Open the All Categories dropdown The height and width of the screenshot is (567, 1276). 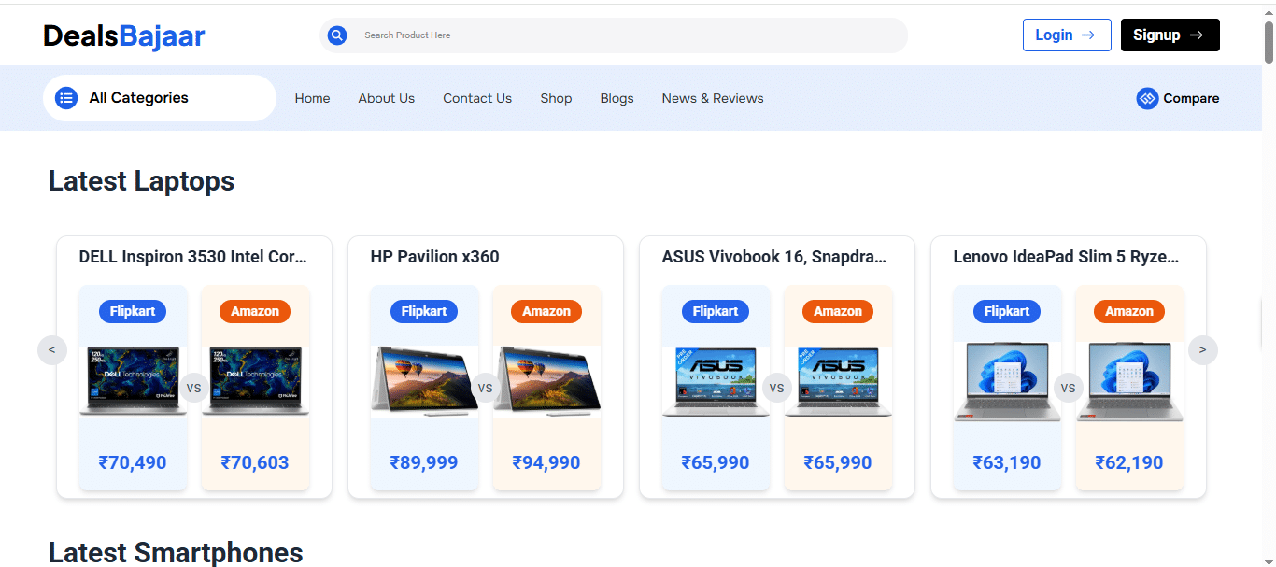(x=160, y=98)
